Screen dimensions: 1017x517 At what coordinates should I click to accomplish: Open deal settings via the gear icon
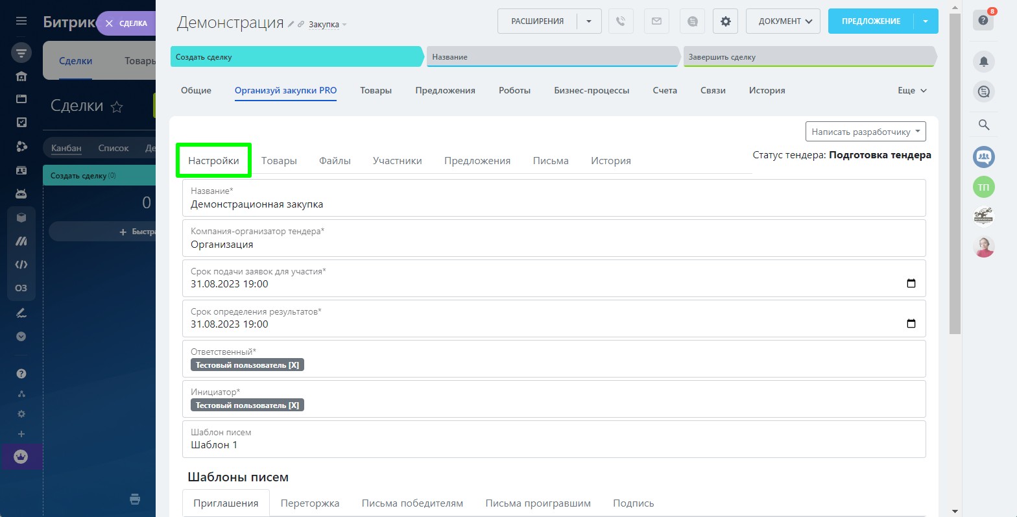pos(725,21)
